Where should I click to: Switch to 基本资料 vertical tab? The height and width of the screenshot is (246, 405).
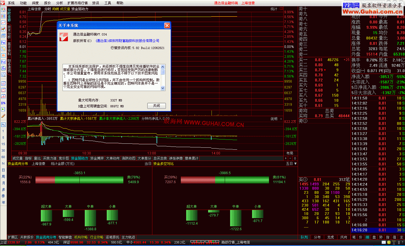tap(9, 49)
